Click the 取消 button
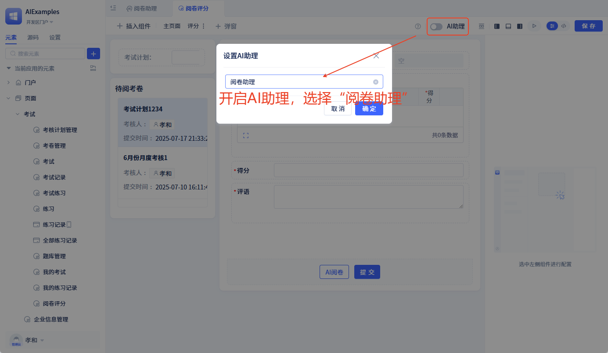The height and width of the screenshot is (353, 608). (338, 108)
